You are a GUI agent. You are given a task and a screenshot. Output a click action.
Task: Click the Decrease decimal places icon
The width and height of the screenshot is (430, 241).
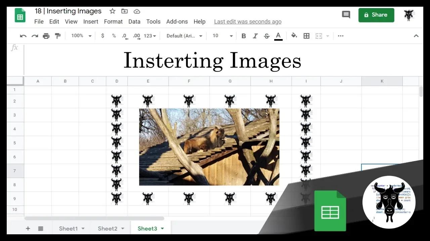(x=125, y=35)
